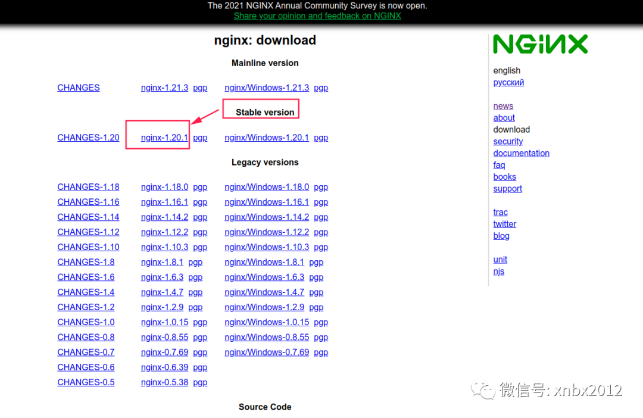Switch language to русский

[x=508, y=82]
